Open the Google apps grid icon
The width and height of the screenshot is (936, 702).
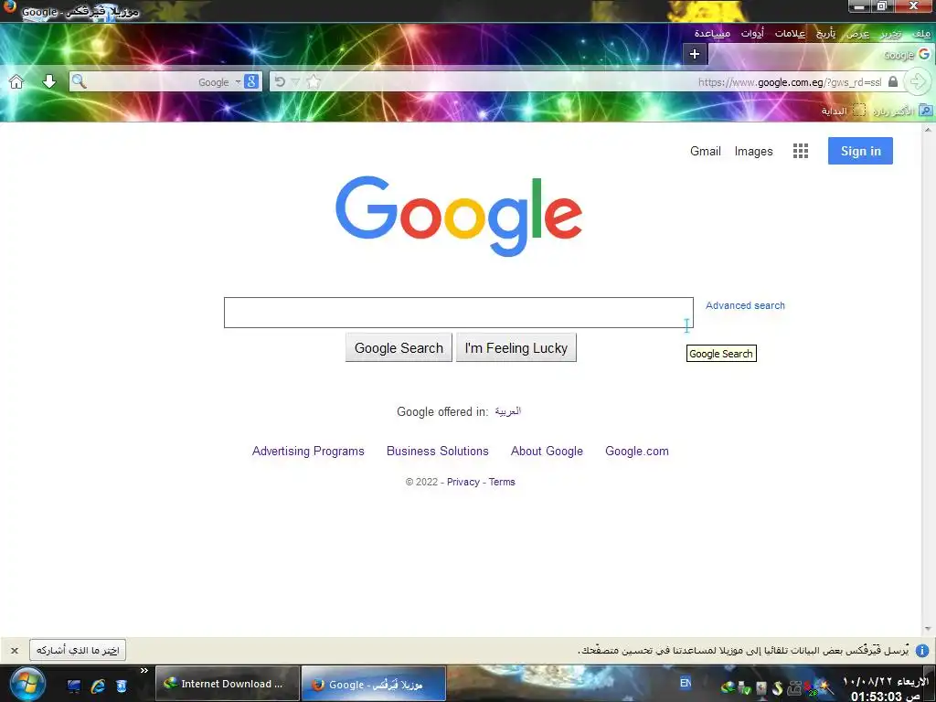coord(801,151)
